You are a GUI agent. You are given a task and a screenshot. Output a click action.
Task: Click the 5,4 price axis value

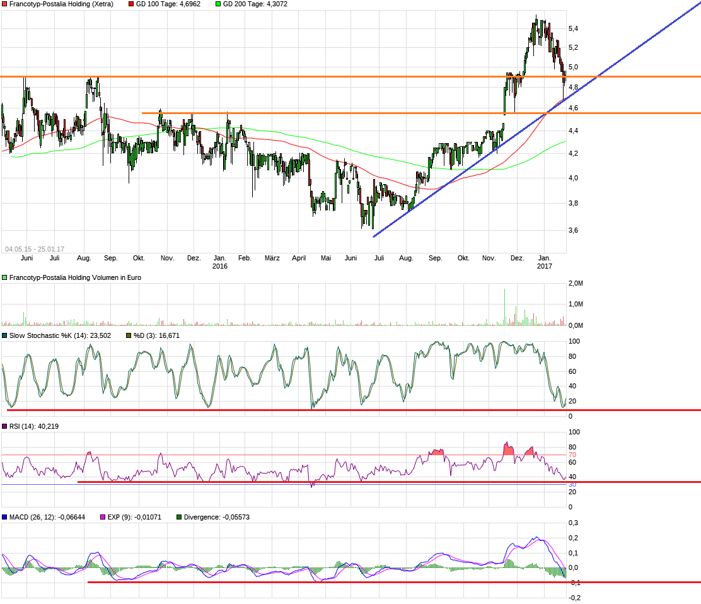click(573, 28)
